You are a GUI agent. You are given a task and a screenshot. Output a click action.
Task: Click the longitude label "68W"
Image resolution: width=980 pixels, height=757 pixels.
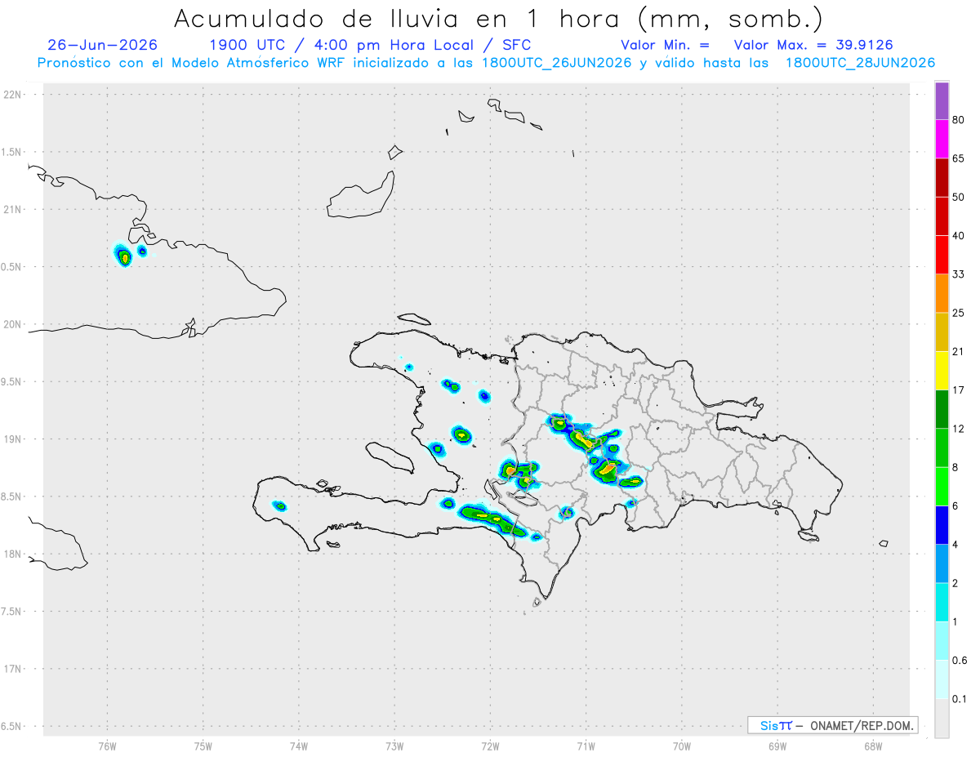[x=873, y=746]
